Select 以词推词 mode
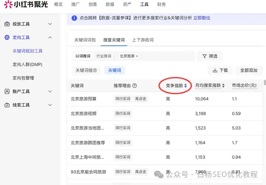Screen dimensions: 266x185 (x=83, y=56)
